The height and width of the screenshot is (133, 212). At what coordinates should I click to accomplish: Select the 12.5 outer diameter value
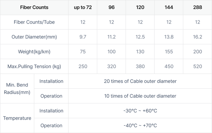(140, 37)
